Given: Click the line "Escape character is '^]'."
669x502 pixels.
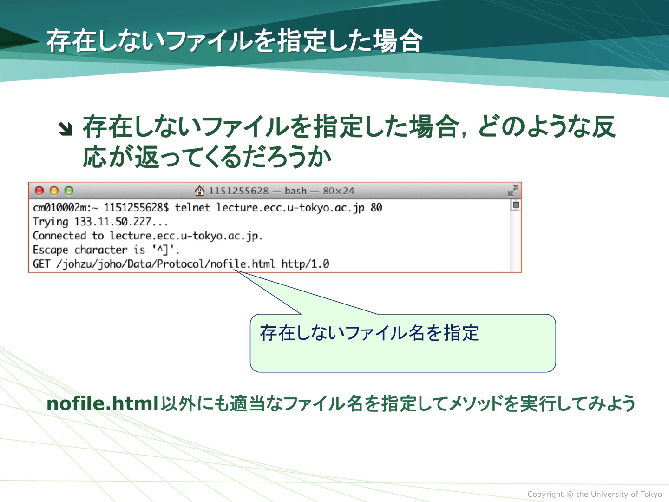Looking at the screenshot, I should click(106, 250).
